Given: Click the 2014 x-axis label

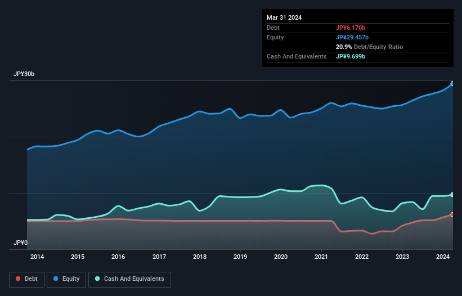Looking at the screenshot, I should click(x=37, y=257).
